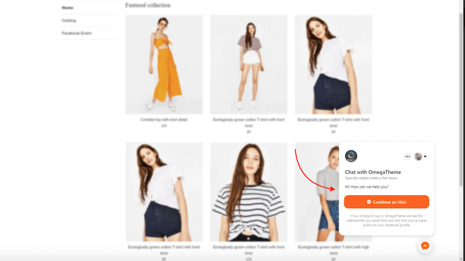The height and width of the screenshot is (261, 465).
Task: Open the grey high neck T-shirt photo
Action: [x=317, y=192]
